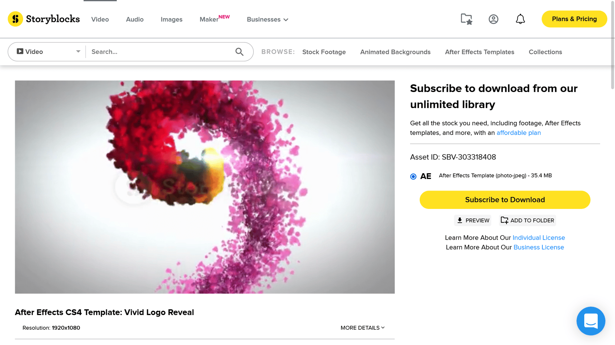Viewport: 615px width, 345px height.
Task: Click the PREVIEW download control
Action: [x=472, y=220]
